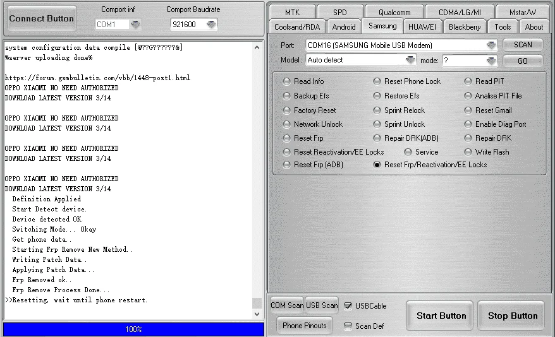555x337 pixels.
Task: Enable the Scan Def checkbox
Action: tap(348, 326)
